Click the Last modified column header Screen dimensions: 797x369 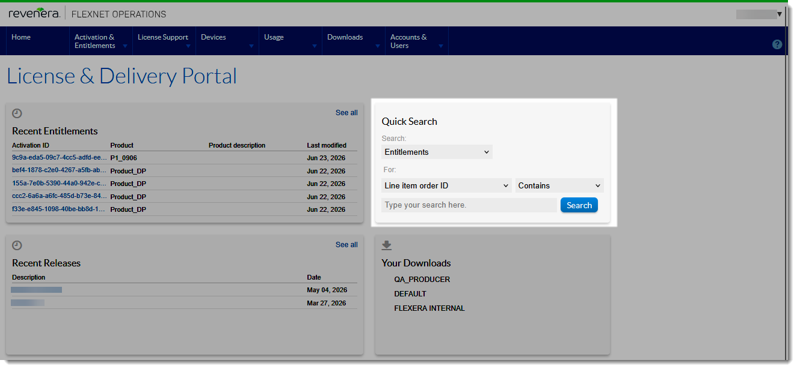tap(327, 145)
